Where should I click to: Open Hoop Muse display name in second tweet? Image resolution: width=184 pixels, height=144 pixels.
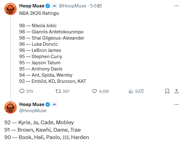click(32, 104)
